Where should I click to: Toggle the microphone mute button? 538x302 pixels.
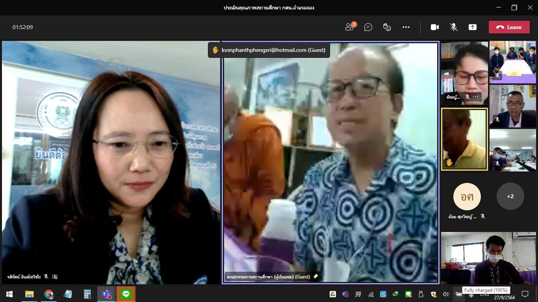click(x=454, y=27)
